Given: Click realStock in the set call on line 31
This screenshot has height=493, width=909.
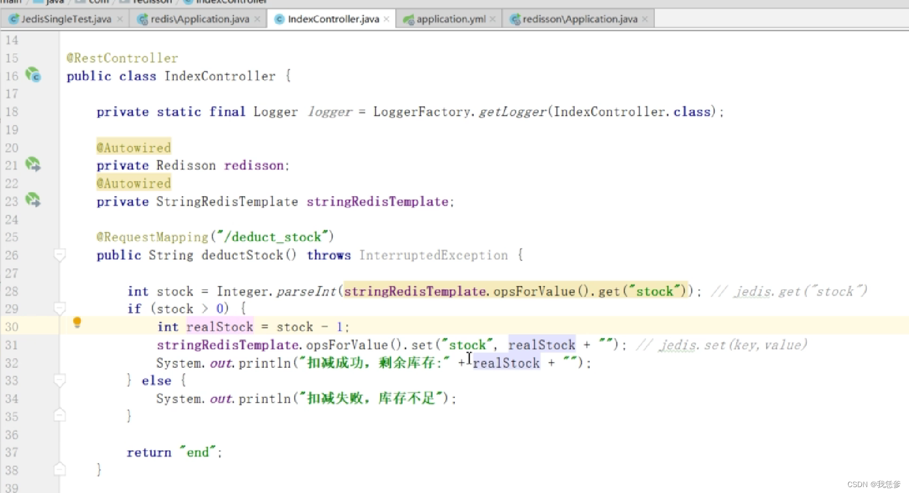Looking at the screenshot, I should (541, 345).
